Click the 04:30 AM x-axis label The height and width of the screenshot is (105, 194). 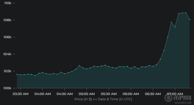click(64, 94)
